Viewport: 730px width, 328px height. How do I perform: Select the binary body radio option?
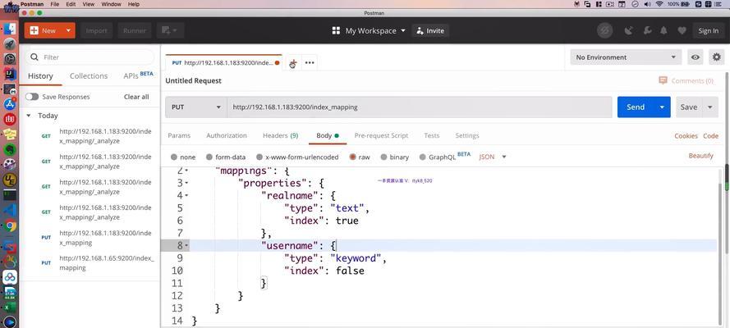pos(383,157)
